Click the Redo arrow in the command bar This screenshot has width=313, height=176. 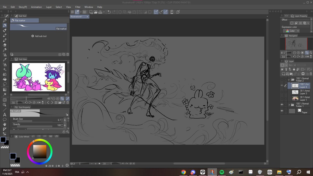tap(114, 12)
